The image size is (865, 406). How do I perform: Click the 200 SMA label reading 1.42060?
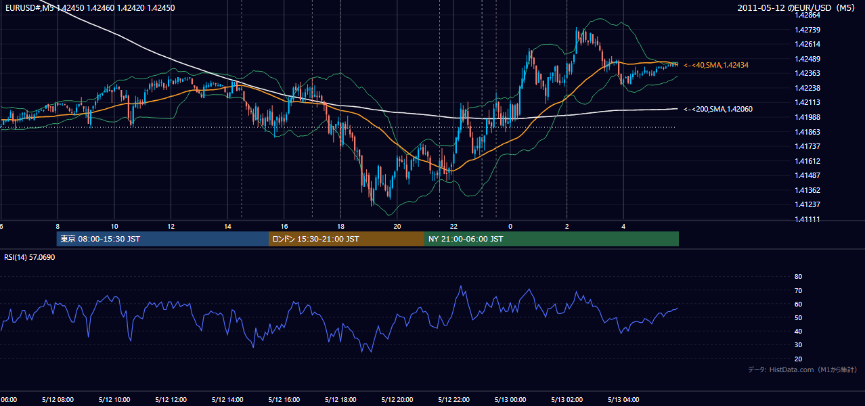718,109
